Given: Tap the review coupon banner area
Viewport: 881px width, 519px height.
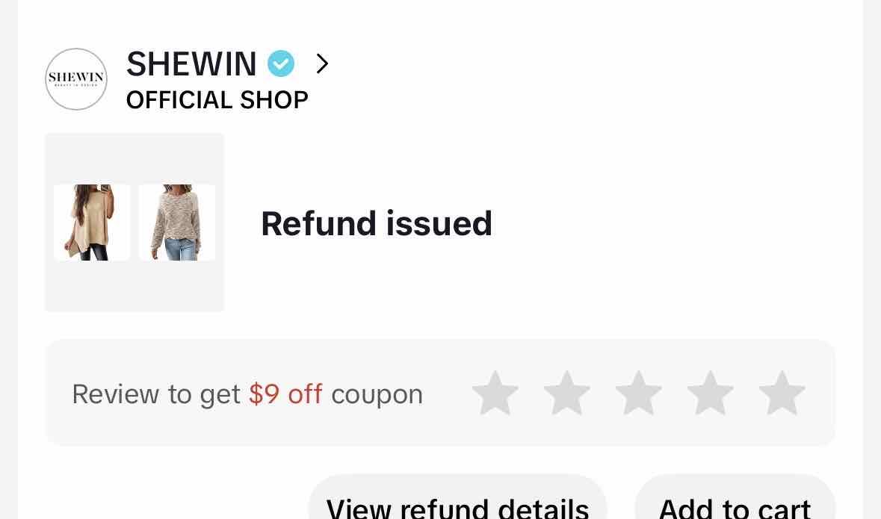Looking at the screenshot, I should coord(440,393).
